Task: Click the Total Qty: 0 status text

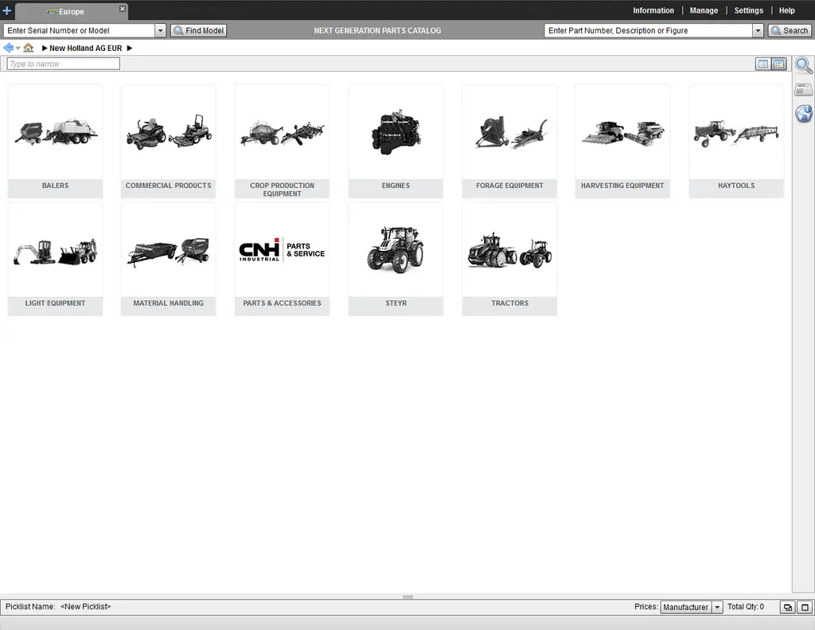Action: click(x=746, y=607)
